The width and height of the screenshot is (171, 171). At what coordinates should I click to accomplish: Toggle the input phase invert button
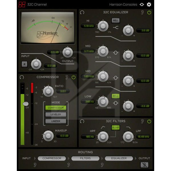tap(25, 64)
